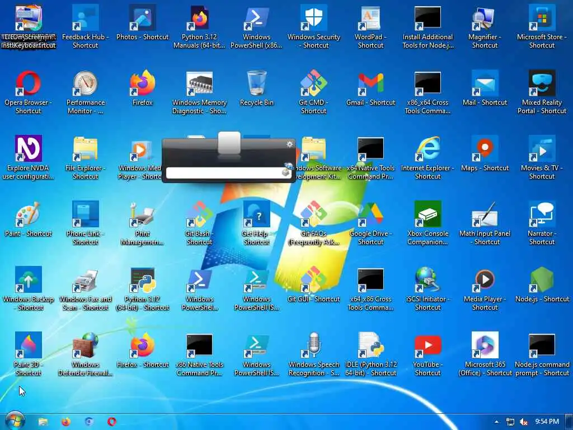This screenshot has width=573, height=430.
Task: Open the Photos shortcut icon
Action: 143,22
